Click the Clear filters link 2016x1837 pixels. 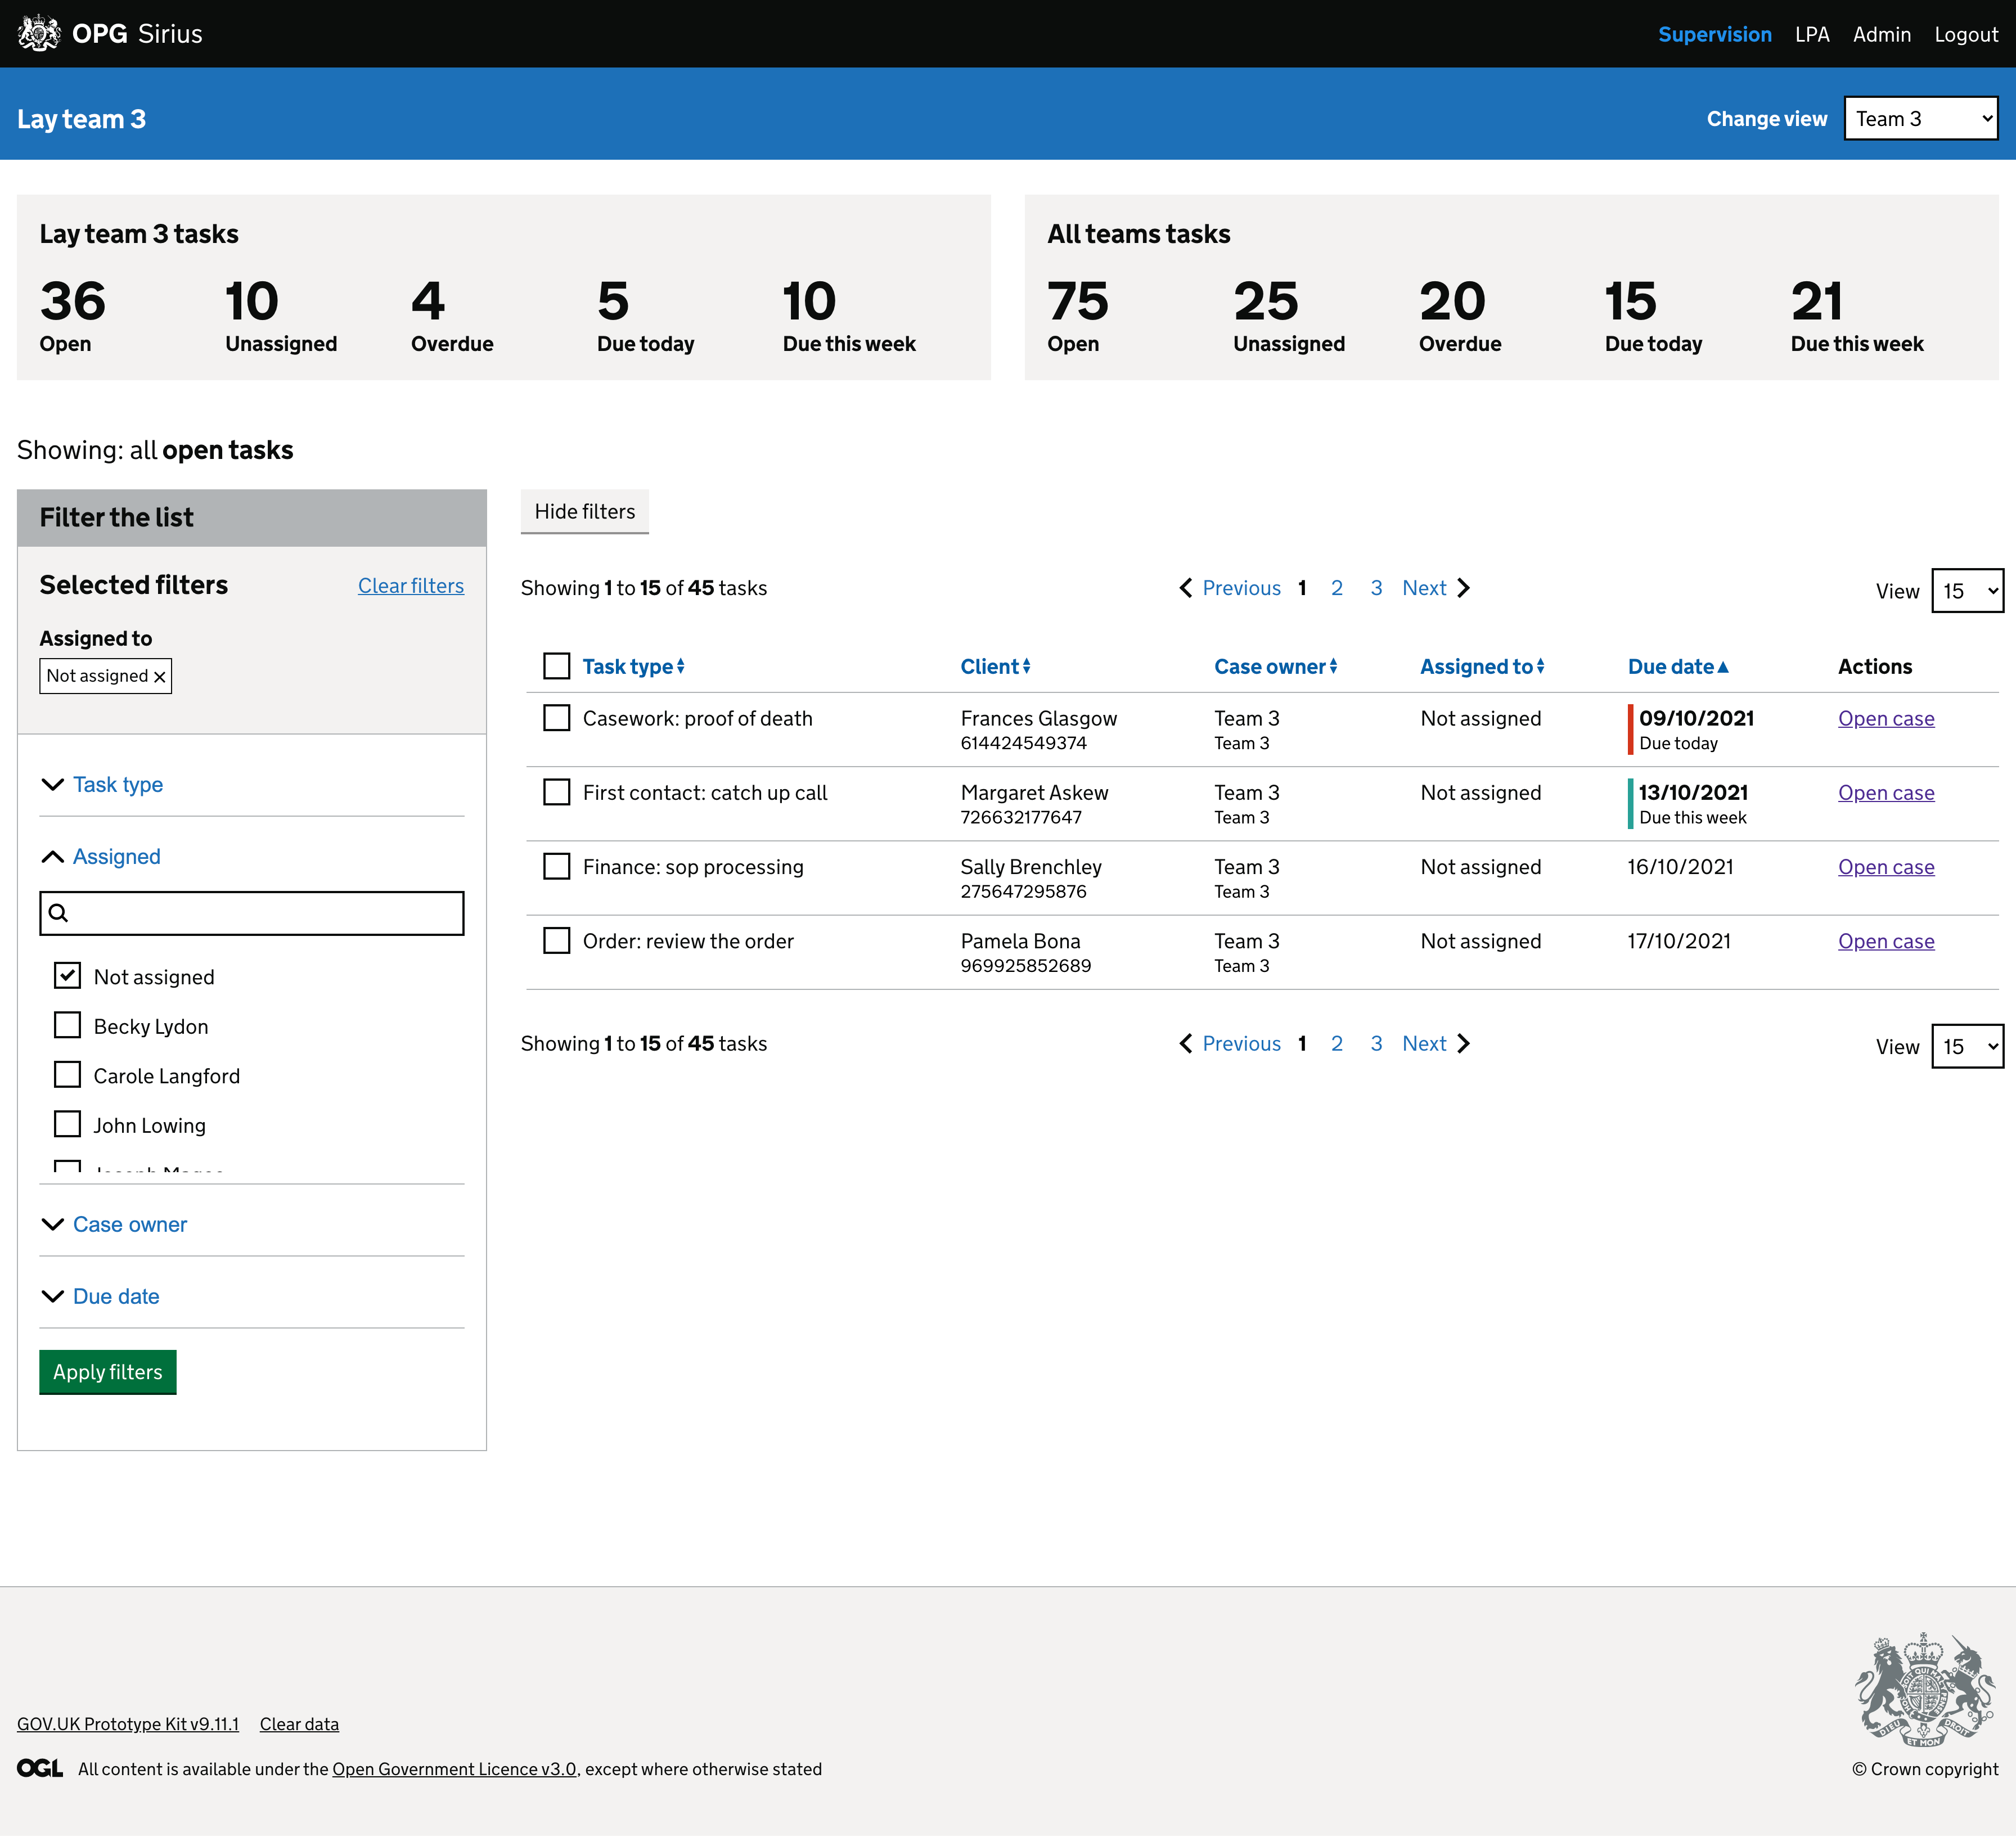point(411,586)
